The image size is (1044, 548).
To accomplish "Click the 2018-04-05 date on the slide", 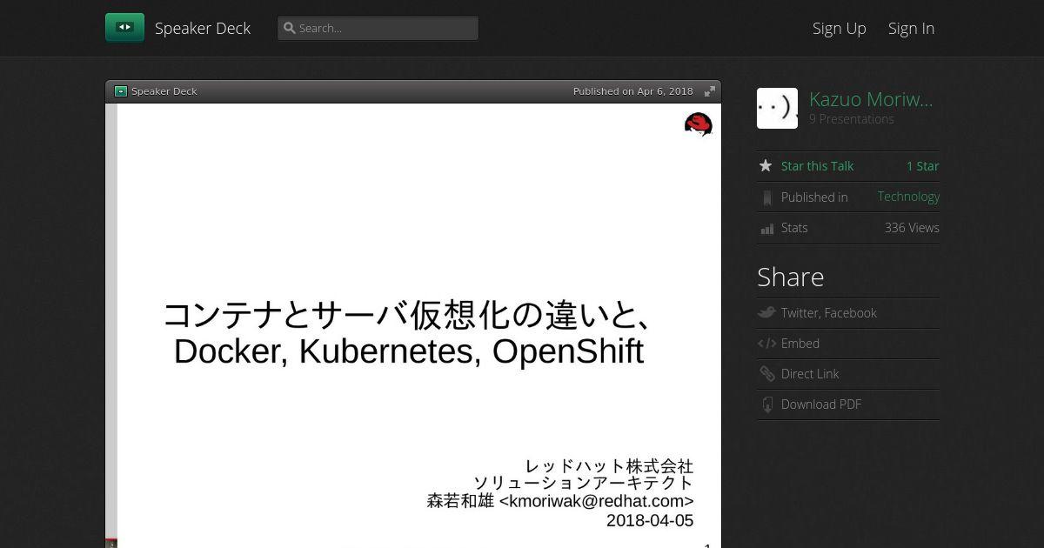I will [x=650, y=521].
